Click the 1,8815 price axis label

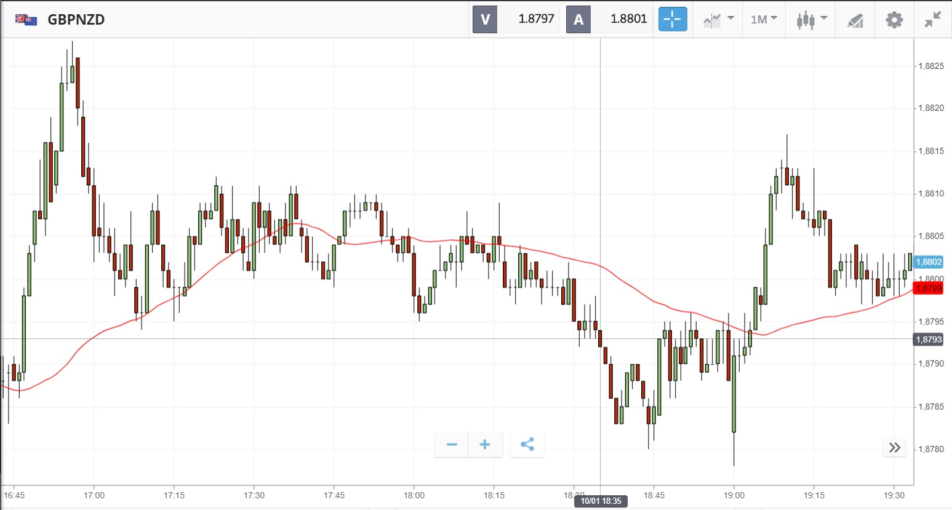(x=930, y=151)
